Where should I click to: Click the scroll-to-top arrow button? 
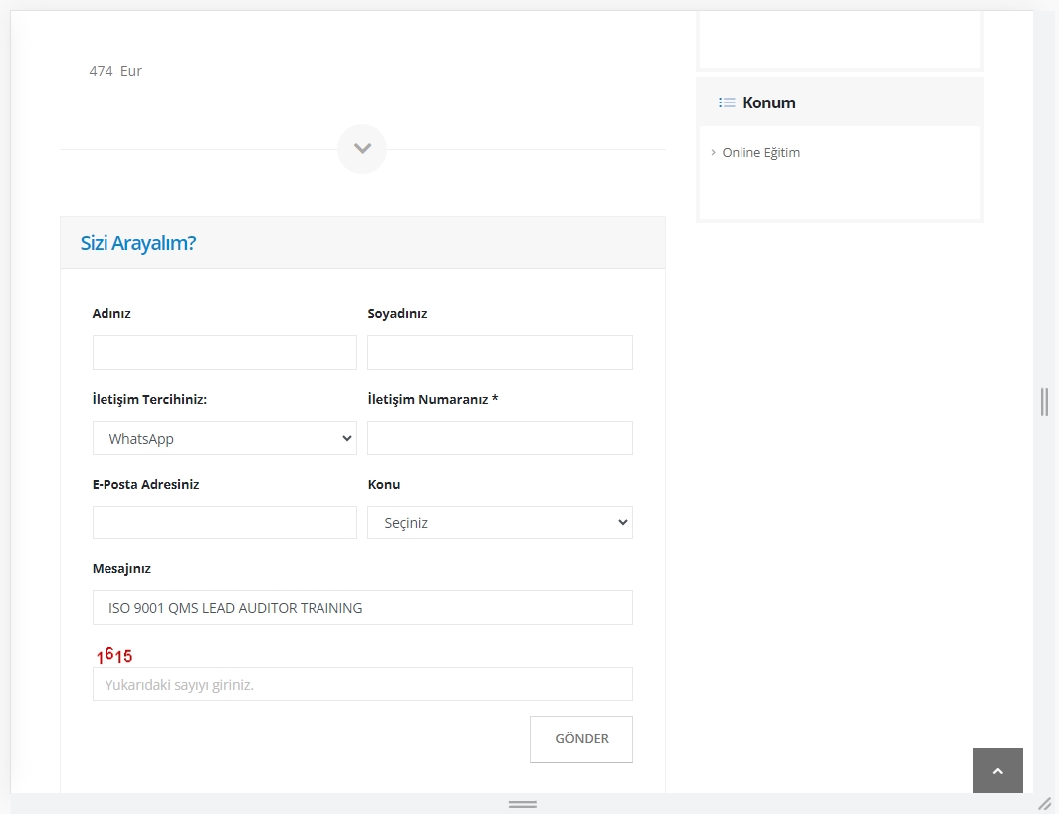997,771
